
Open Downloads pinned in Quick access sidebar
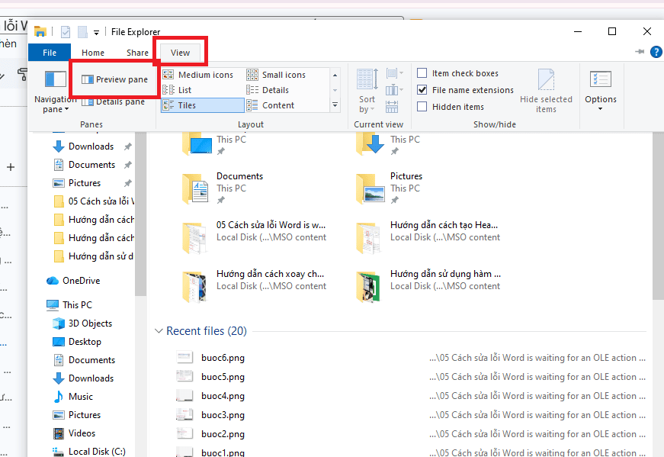click(x=91, y=146)
